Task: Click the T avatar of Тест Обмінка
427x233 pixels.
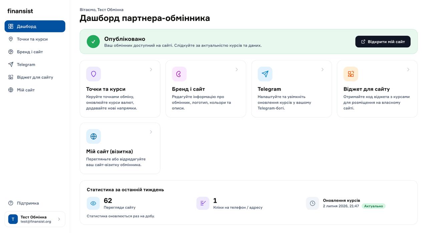Action: pyautogui.click(x=13, y=219)
